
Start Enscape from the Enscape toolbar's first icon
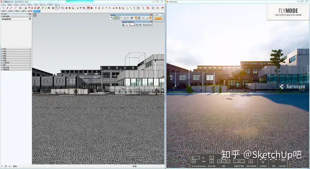112,18
